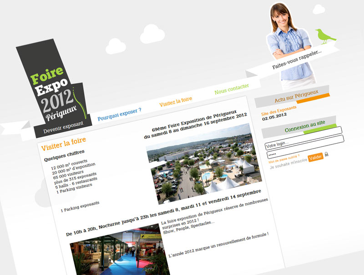
Task: Click the 5 halls - 6 restaurants line
Action: pos(76,183)
